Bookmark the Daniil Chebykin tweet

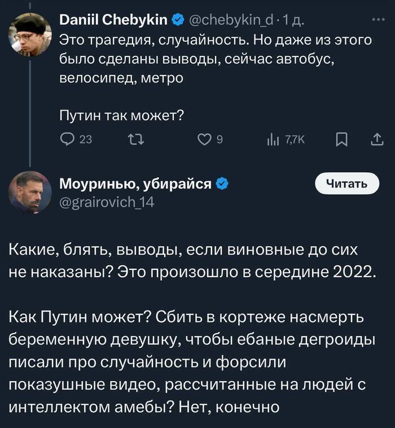click(x=341, y=139)
